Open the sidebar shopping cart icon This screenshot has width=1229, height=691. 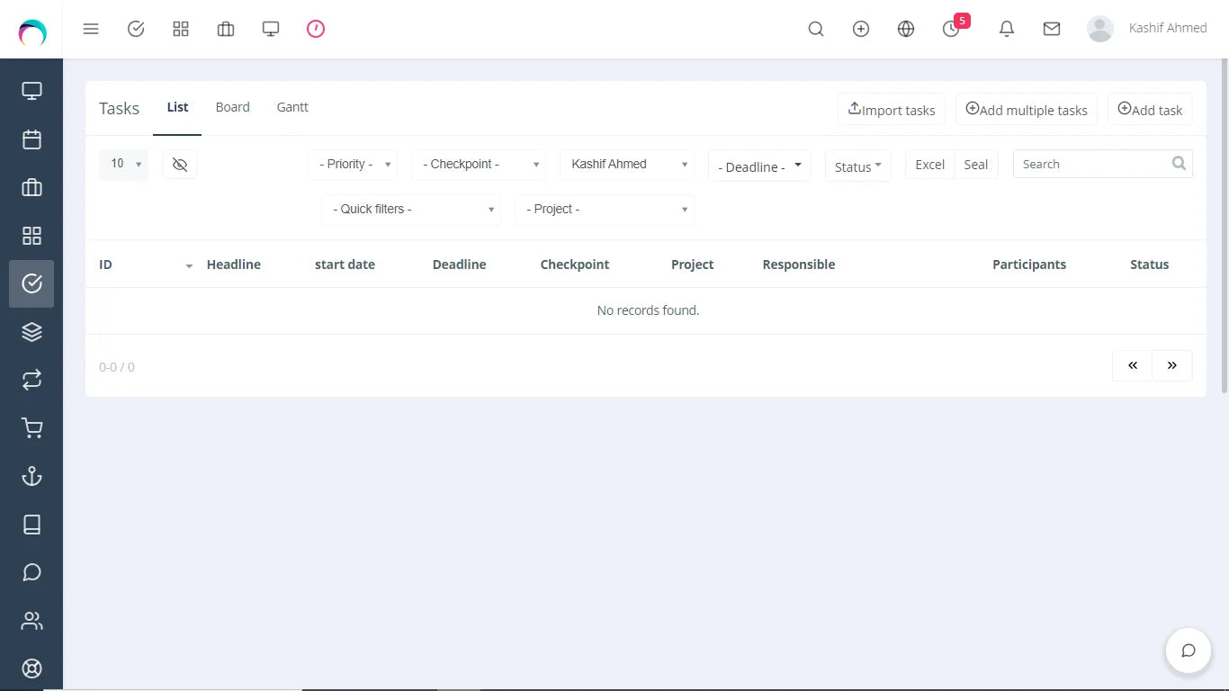31,428
